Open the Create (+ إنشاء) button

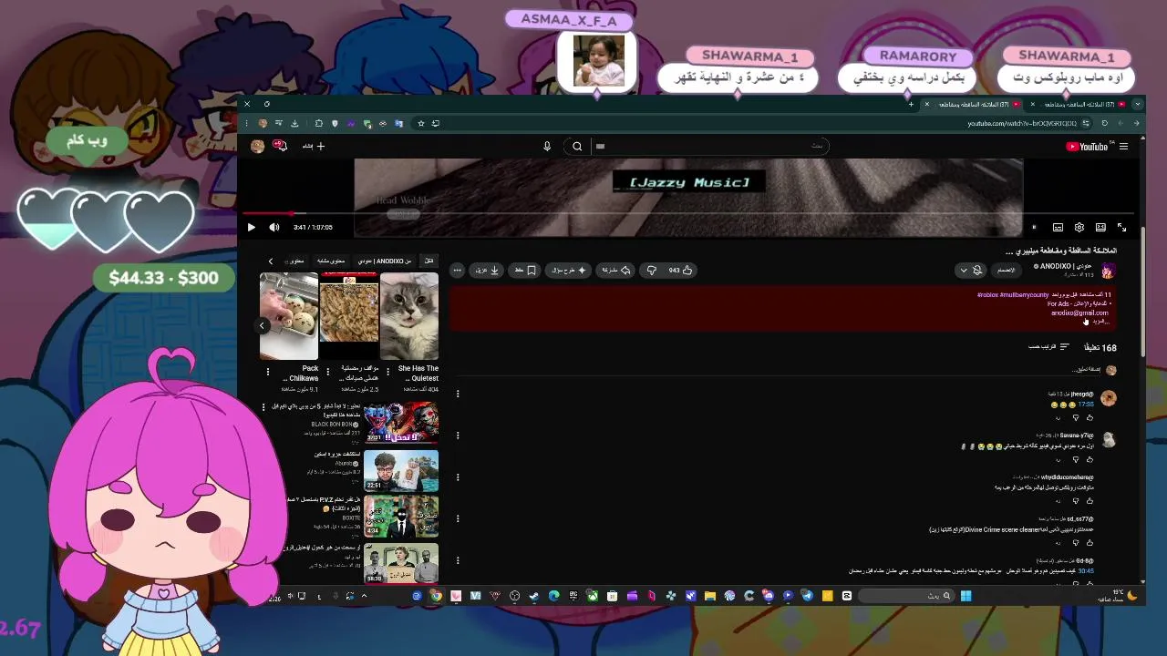[x=314, y=146]
